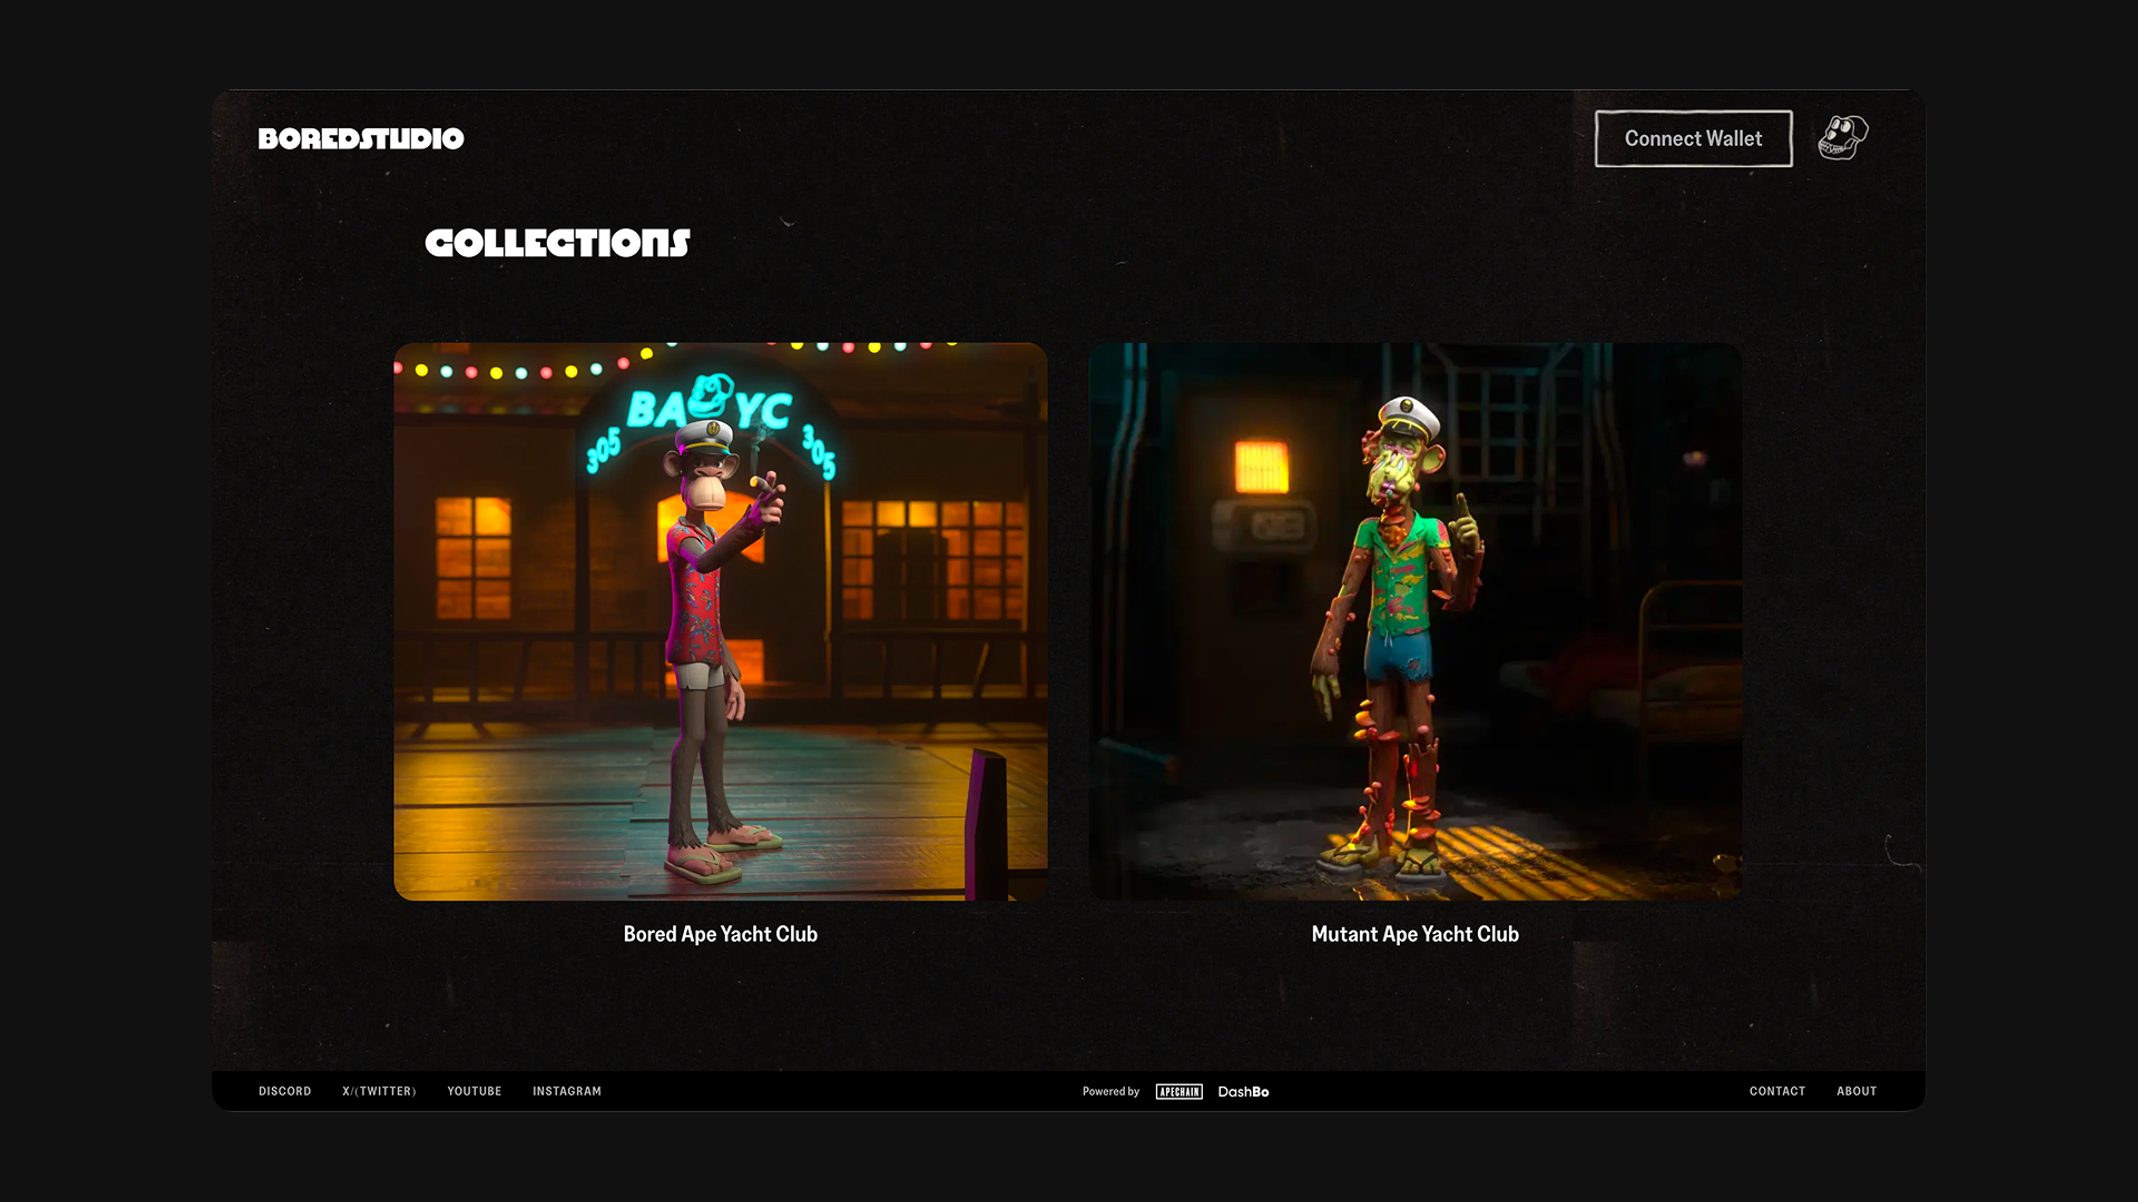This screenshot has width=2138, height=1202.
Task: Click the ApeChain logo in footer
Action: click(1179, 1091)
